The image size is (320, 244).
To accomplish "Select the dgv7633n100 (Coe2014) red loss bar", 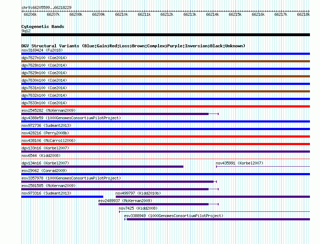I will 165,106.
